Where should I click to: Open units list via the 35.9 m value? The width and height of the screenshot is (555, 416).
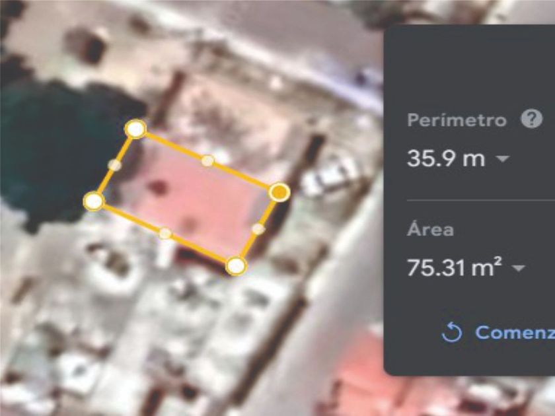[446, 158]
